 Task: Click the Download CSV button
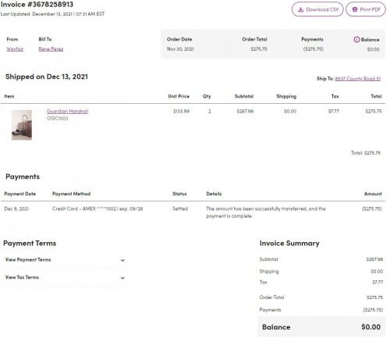pos(317,9)
